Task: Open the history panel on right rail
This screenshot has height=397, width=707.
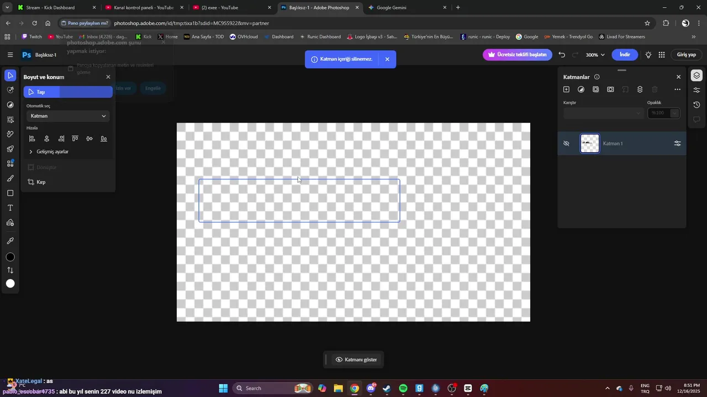Action: (x=697, y=105)
